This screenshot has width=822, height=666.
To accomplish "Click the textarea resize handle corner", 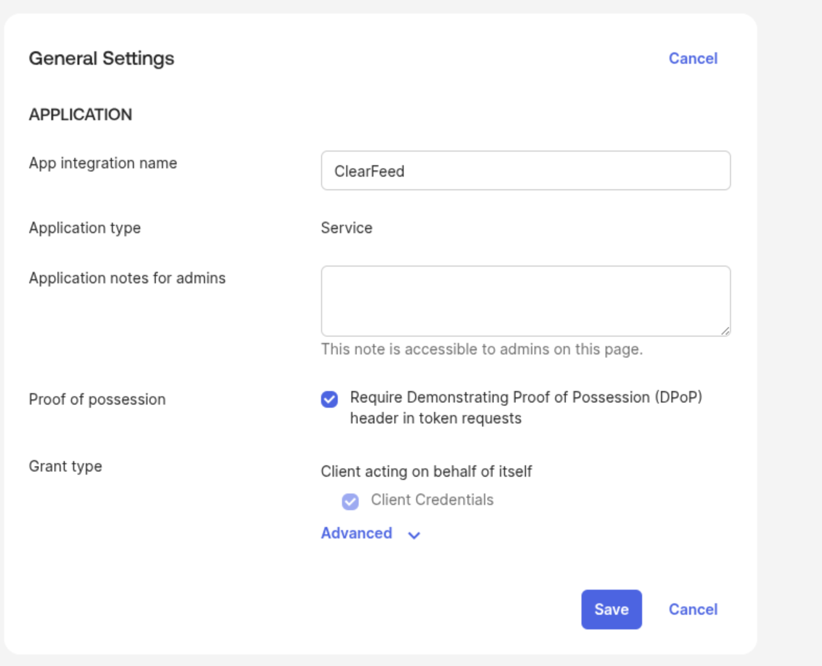I will [x=725, y=330].
